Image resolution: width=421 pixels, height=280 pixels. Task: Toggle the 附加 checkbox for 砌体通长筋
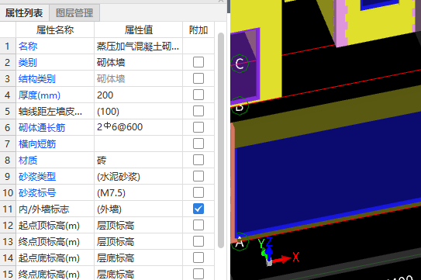198,127
